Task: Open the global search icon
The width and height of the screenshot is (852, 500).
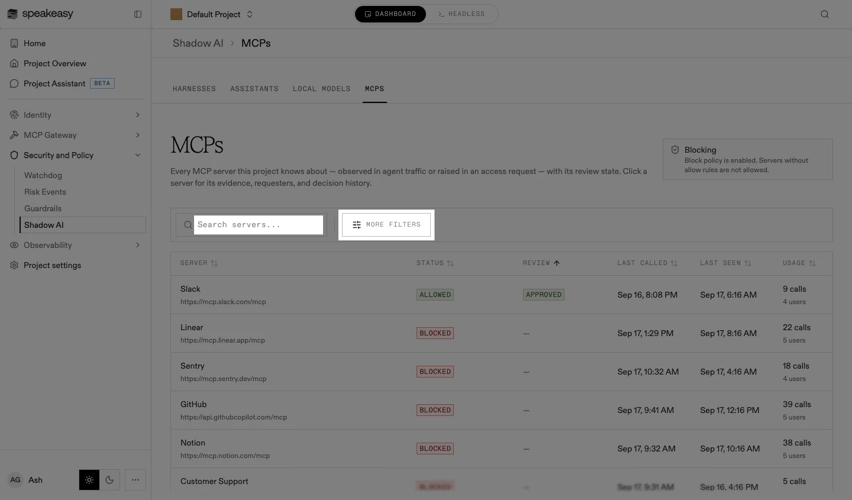Action: [x=825, y=14]
